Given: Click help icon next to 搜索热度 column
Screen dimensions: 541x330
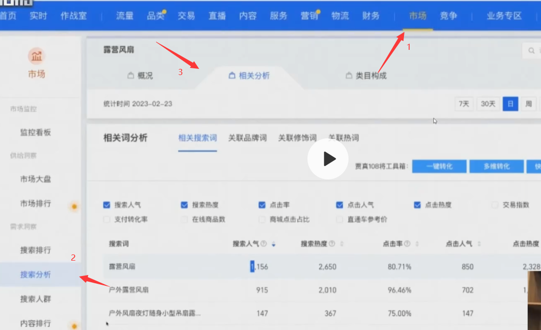Looking at the screenshot, I should coord(332,244).
